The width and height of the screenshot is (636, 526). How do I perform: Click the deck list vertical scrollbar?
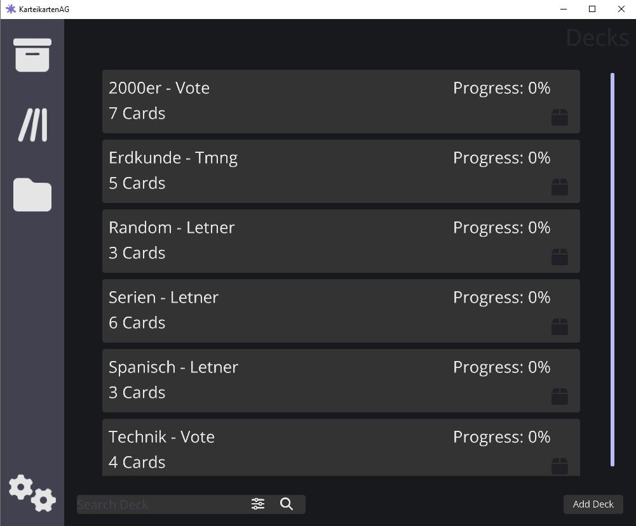click(x=612, y=270)
